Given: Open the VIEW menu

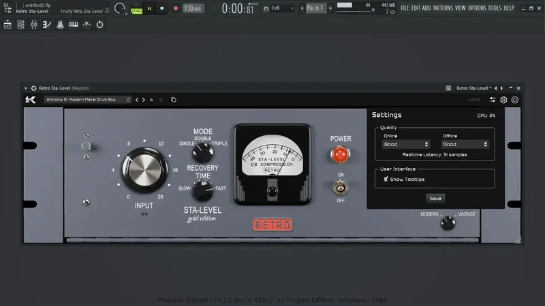Looking at the screenshot, I should (x=461, y=7).
